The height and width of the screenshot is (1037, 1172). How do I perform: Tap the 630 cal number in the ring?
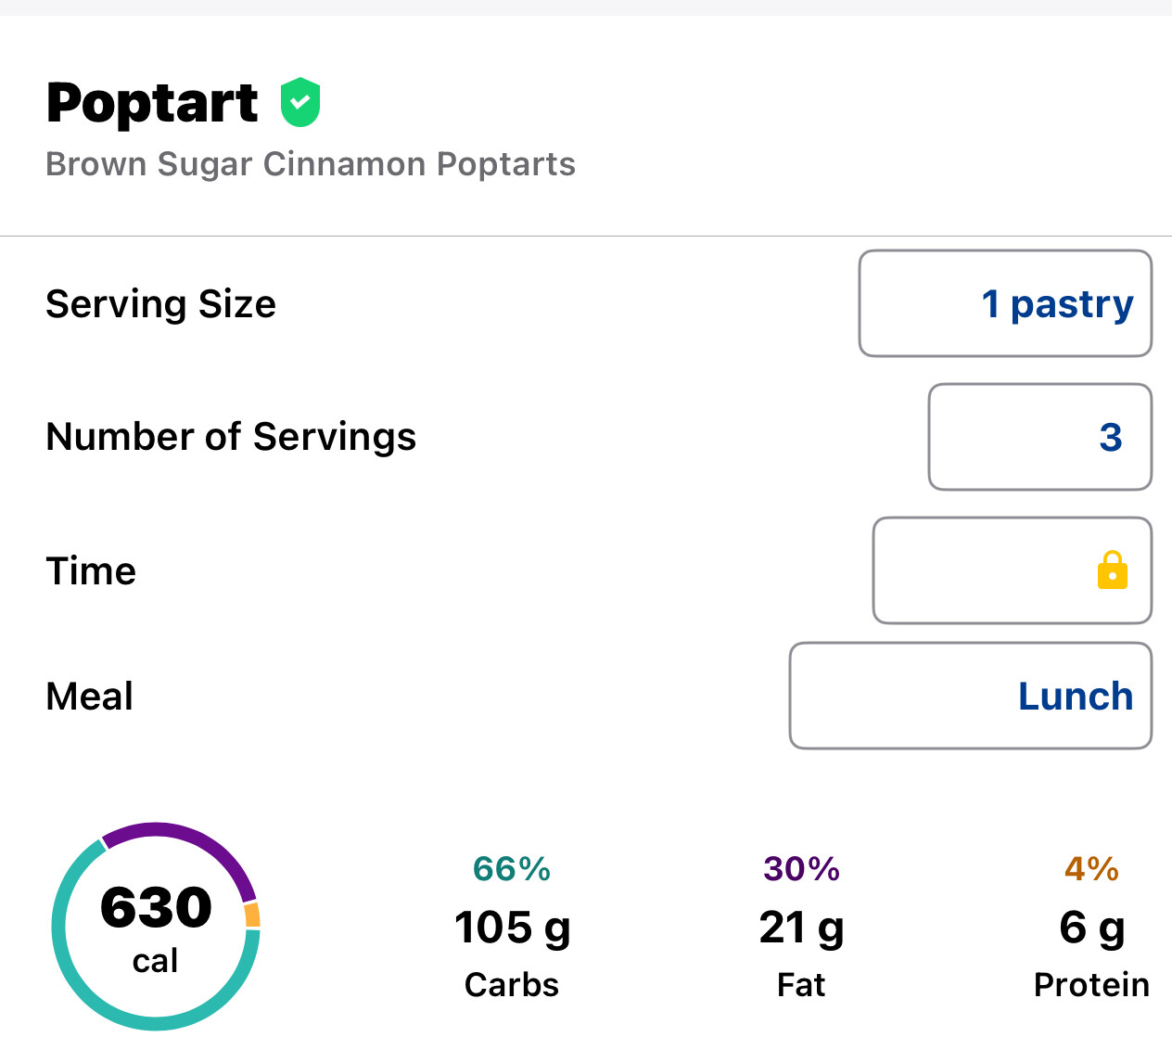tap(156, 907)
